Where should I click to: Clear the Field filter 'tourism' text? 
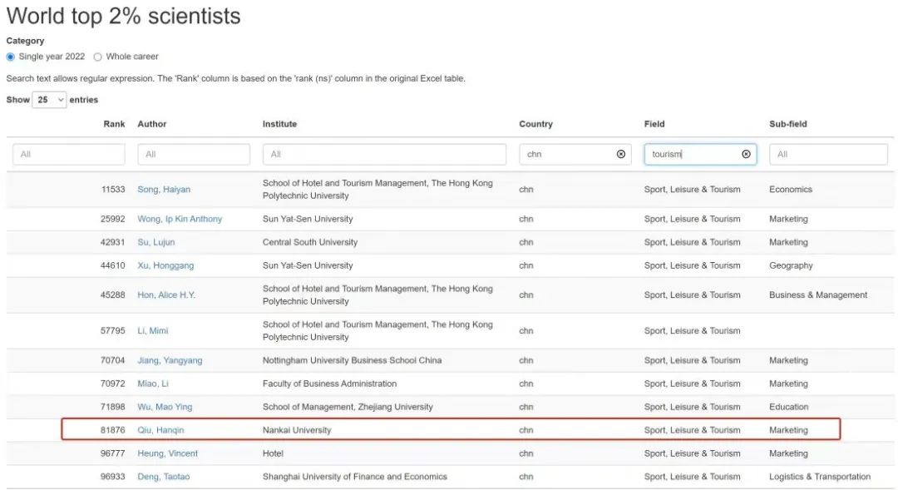point(746,154)
